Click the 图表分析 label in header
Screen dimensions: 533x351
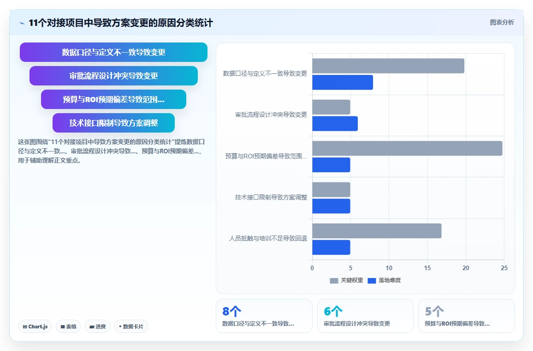pos(502,23)
